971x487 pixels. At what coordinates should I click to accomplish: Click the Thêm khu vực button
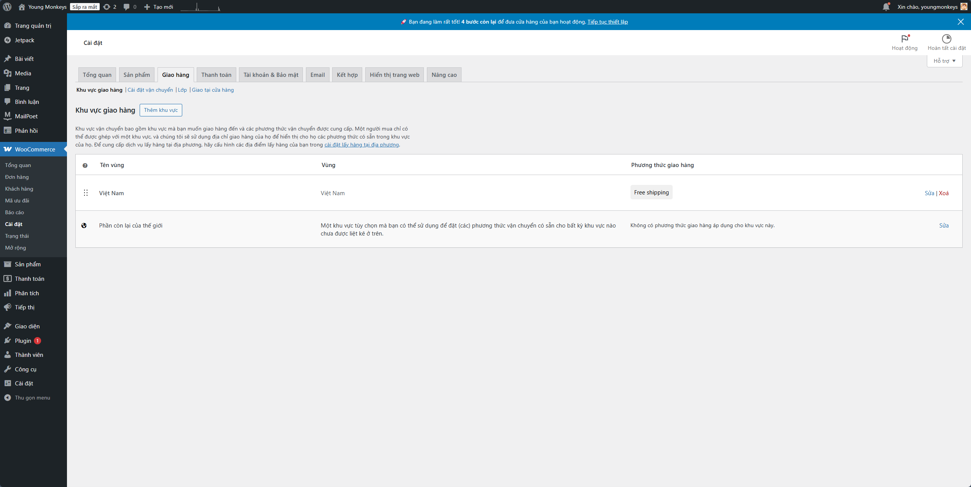(x=161, y=110)
